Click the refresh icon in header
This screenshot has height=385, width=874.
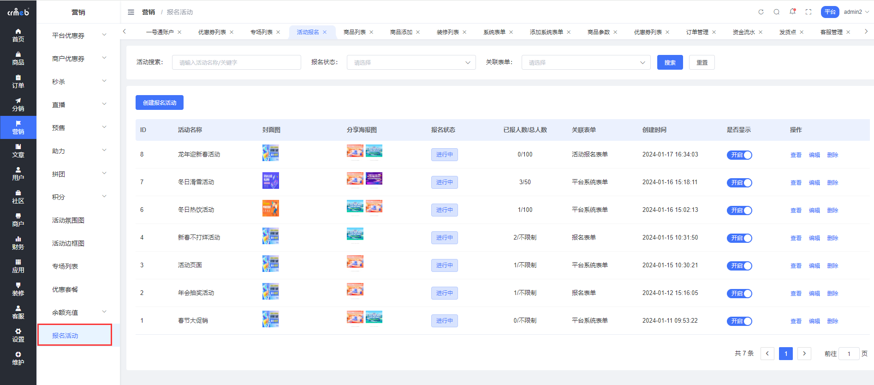[761, 12]
